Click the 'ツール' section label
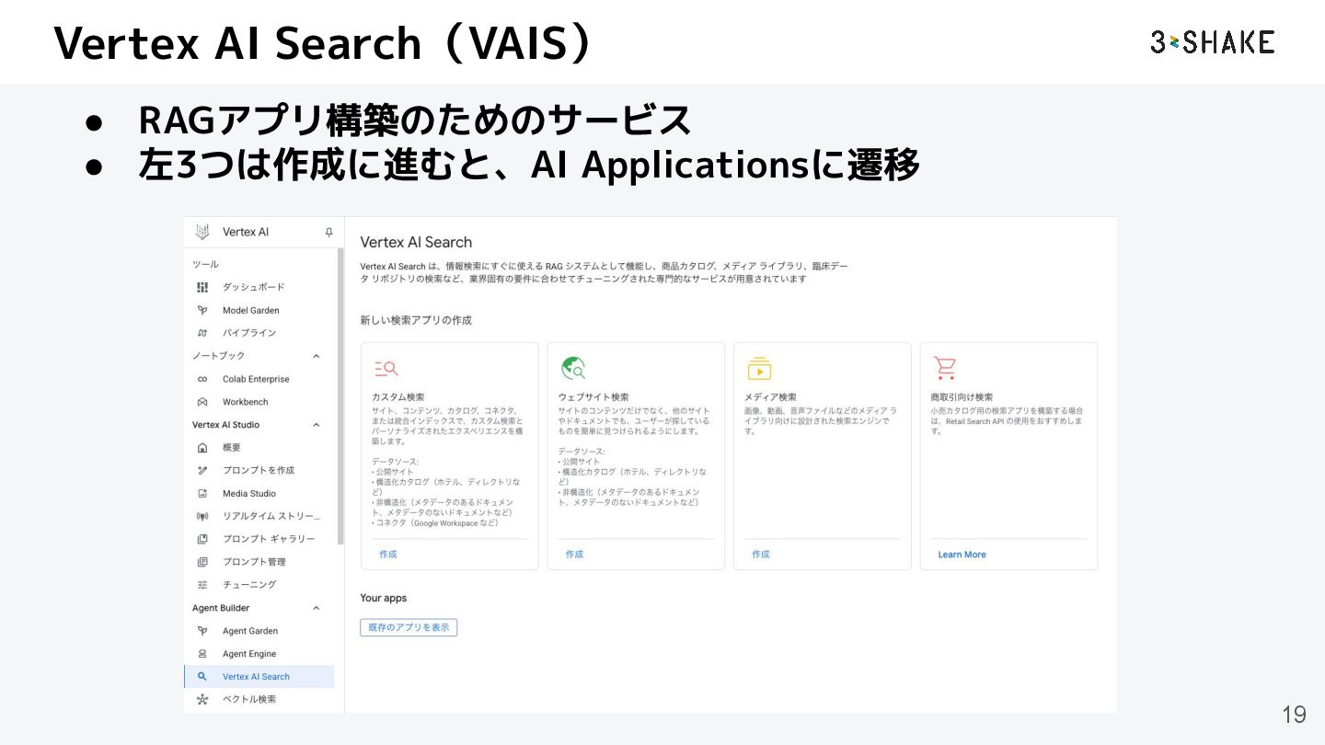The width and height of the screenshot is (1325, 745). click(205, 264)
